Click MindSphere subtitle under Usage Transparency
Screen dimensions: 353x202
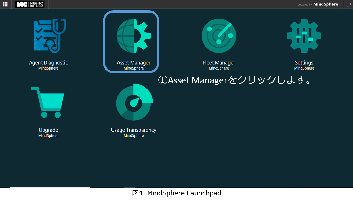[134, 136]
